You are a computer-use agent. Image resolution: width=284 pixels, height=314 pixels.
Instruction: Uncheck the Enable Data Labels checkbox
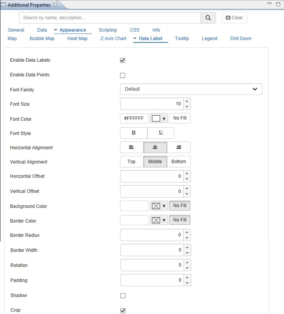point(123,61)
